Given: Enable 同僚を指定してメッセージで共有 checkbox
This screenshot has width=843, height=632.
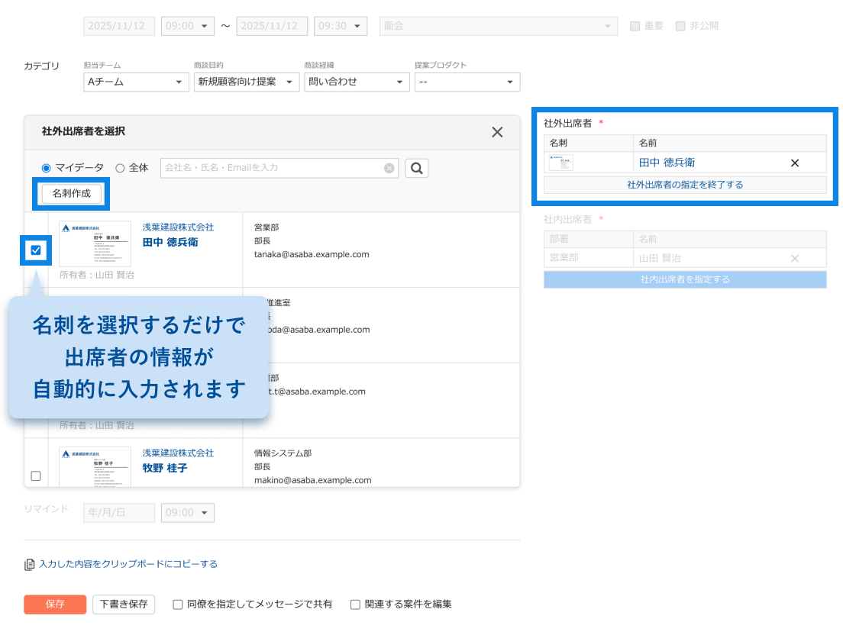Looking at the screenshot, I should [x=178, y=605].
